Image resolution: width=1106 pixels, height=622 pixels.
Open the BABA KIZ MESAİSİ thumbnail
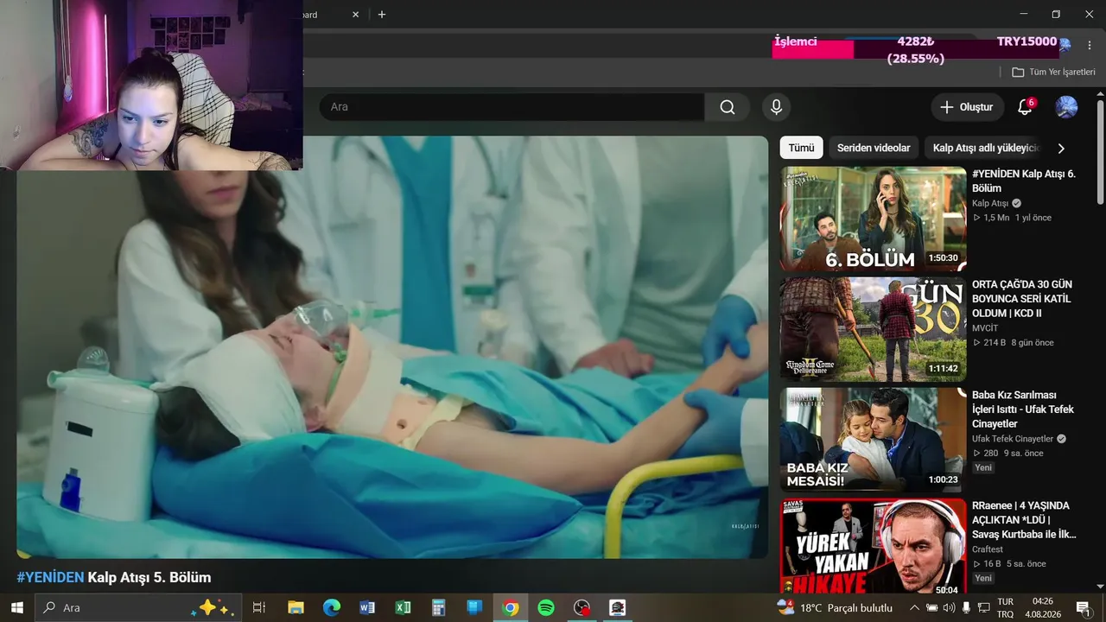pos(874,441)
